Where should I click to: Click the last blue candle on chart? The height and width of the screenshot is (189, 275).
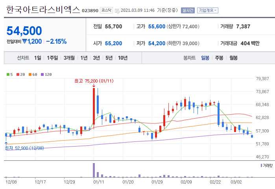[252, 136]
